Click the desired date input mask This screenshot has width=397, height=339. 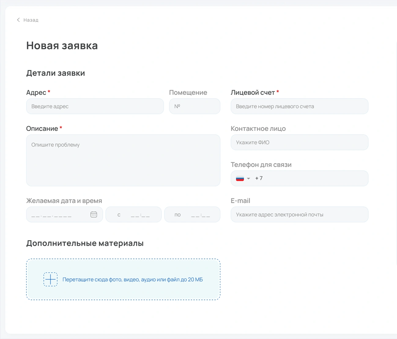pos(52,215)
